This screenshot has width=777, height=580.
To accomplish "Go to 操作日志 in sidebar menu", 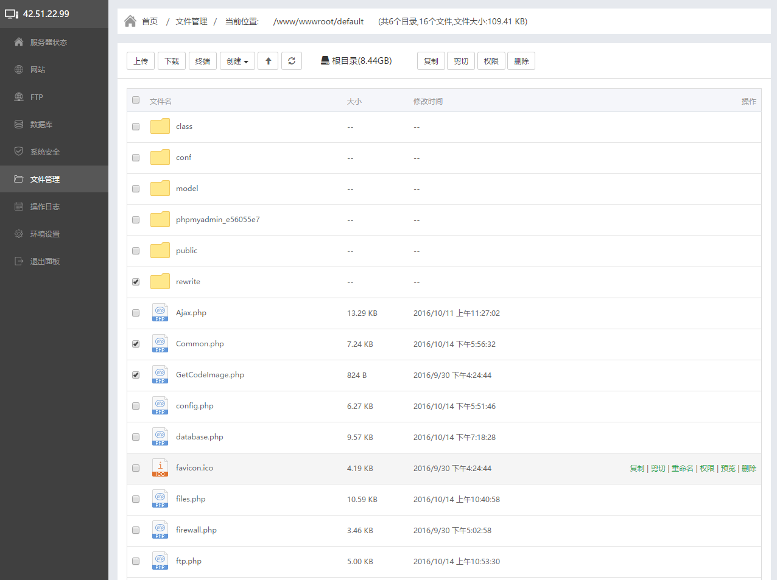I will (45, 206).
